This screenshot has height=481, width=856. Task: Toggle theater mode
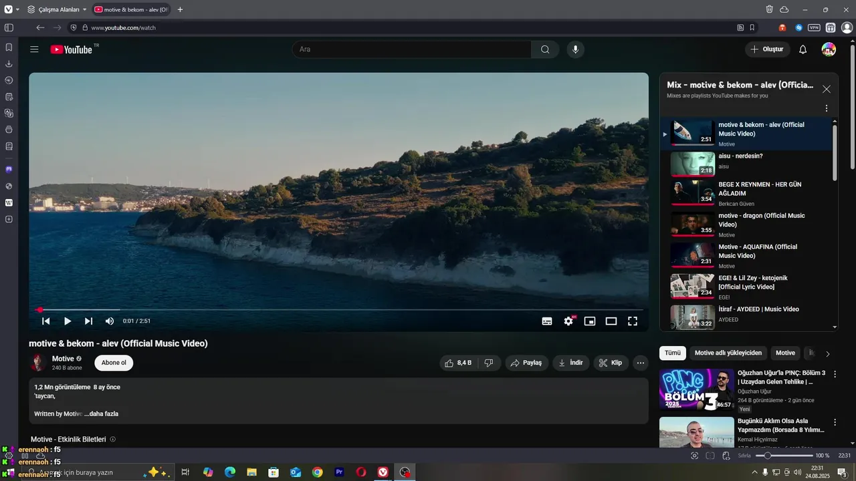coord(611,321)
